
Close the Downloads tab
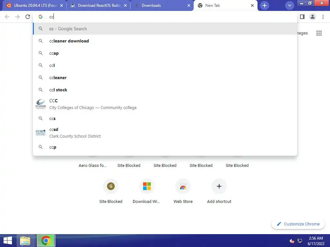[x=189, y=5]
